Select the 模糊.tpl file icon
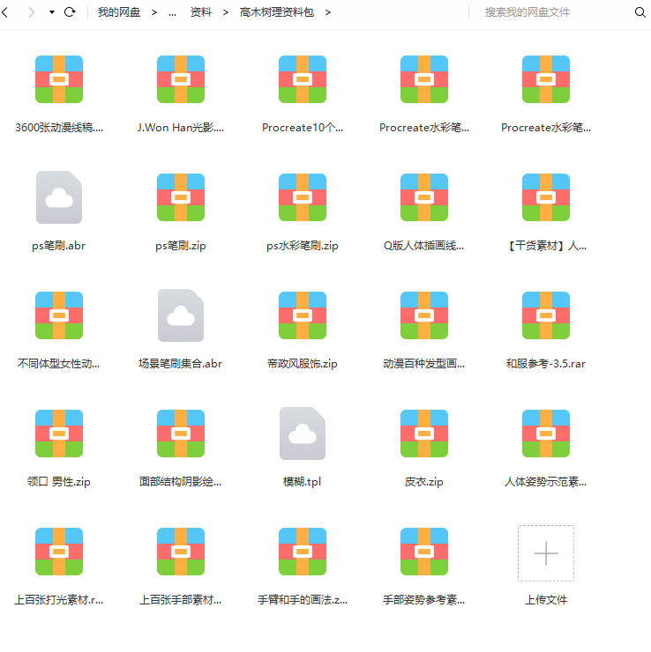This screenshot has height=652, width=651. (302, 433)
